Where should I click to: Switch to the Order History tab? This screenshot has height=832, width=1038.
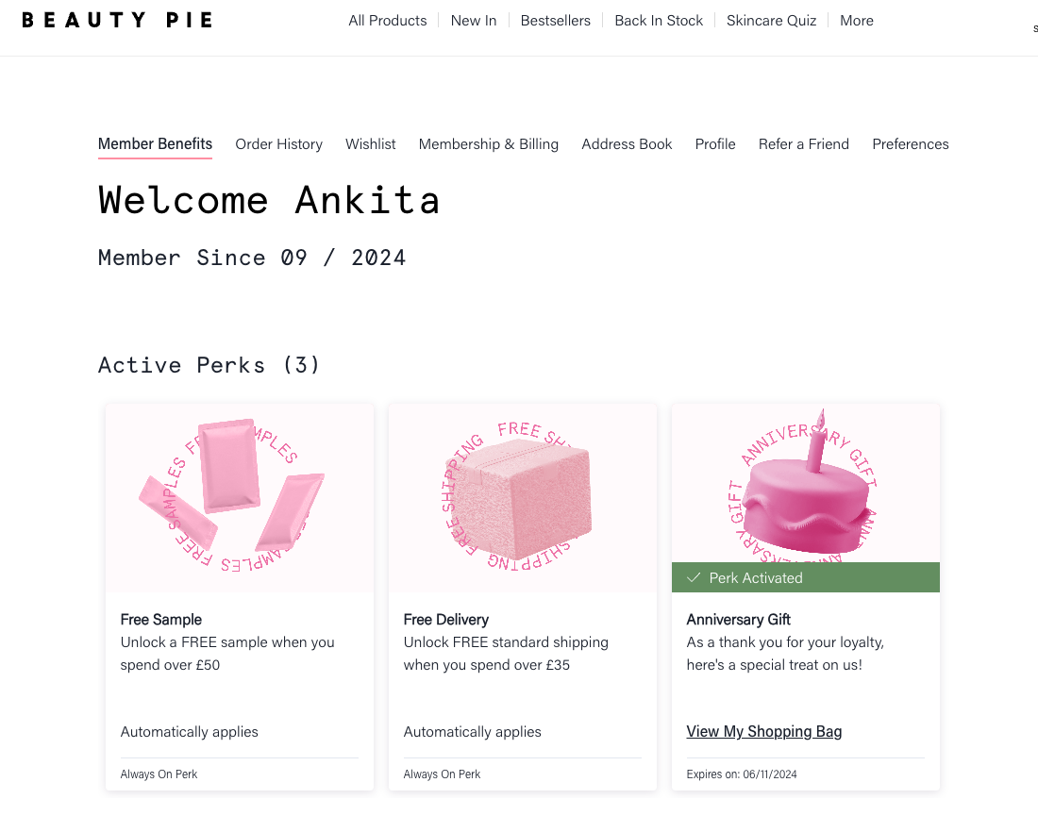point(278,144)
